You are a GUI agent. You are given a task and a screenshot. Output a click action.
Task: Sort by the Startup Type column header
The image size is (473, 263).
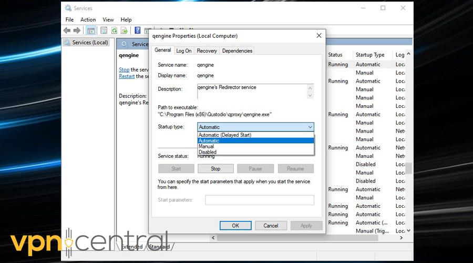click(370, 55)
